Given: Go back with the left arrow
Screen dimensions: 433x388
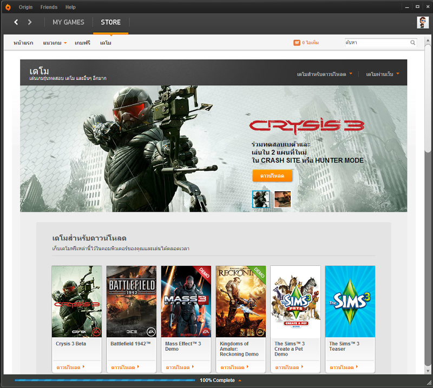Looking at the screenshot, I should 16,22.
